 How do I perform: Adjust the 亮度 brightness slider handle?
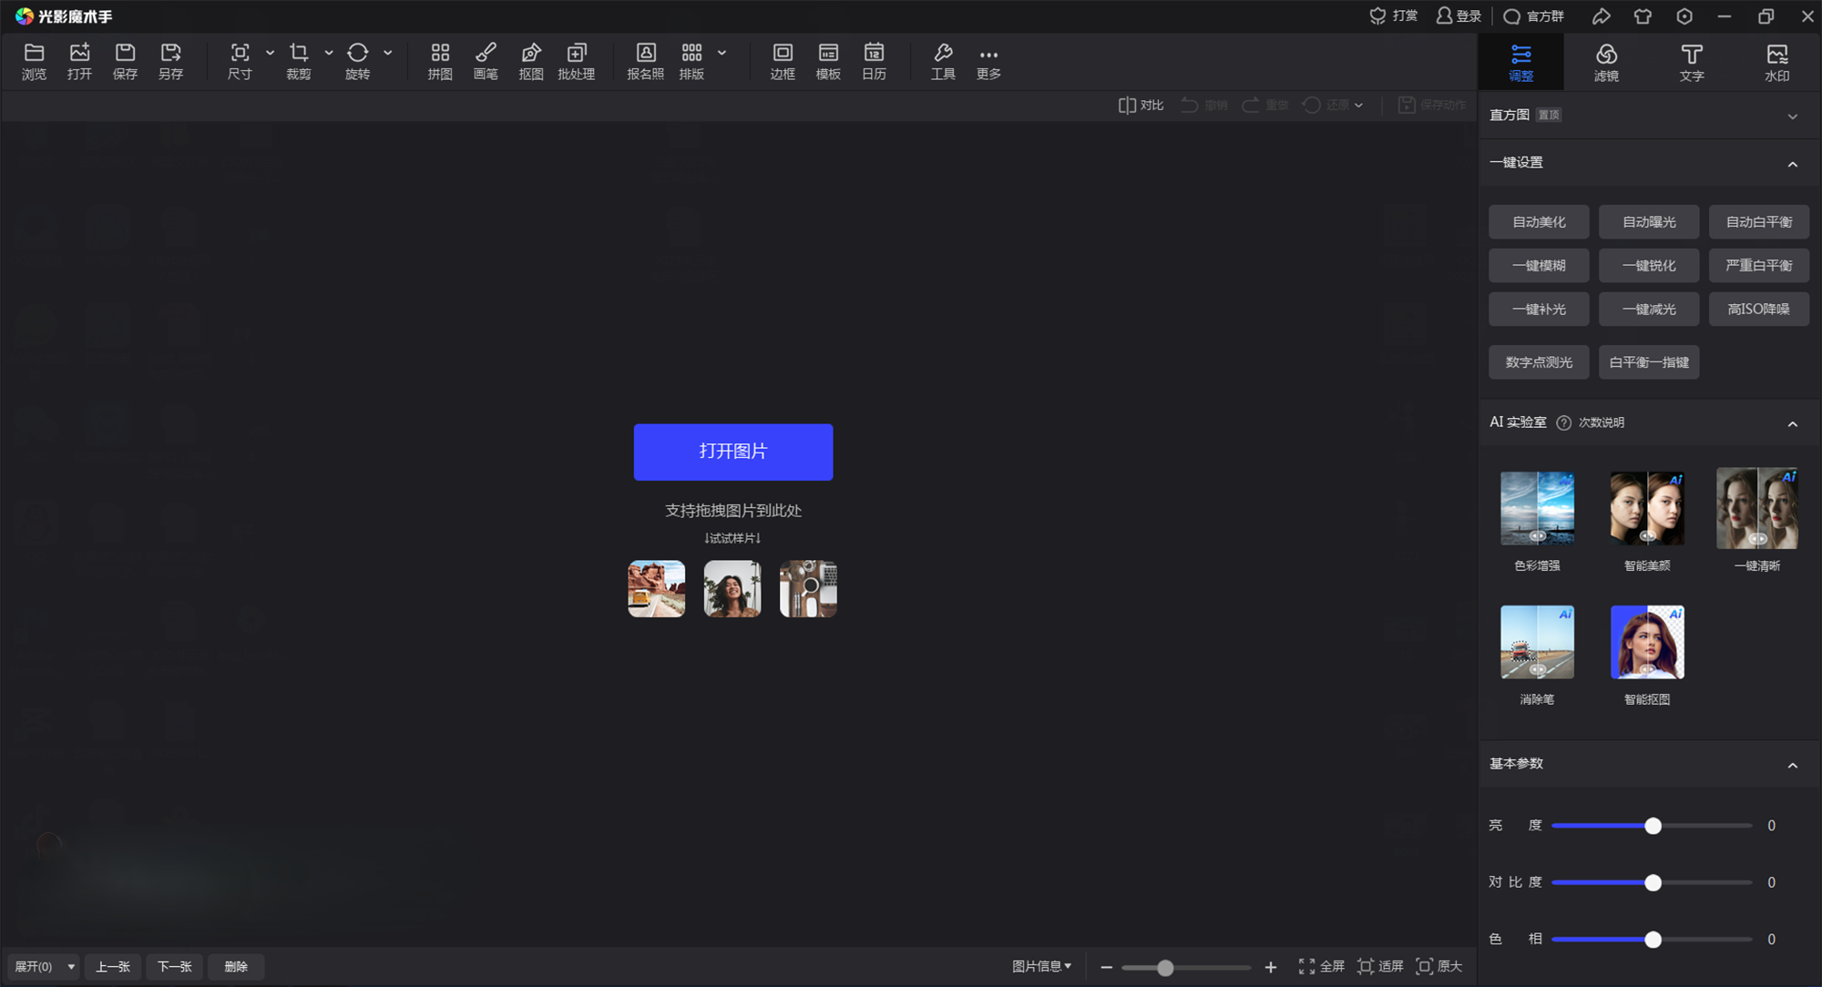pyautogui.click(x=1653, y=826)
